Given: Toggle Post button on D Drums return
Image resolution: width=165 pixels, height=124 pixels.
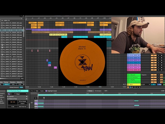Looking at the screenshot, I should [x=161, y=82].
